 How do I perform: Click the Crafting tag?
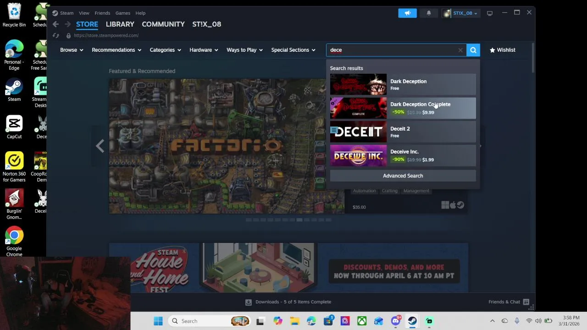coord(390,191)
